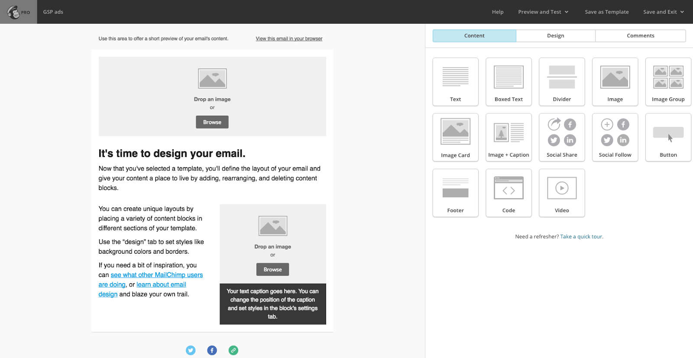
Task: Select the Social Share block
Action: tap(562, 137)
